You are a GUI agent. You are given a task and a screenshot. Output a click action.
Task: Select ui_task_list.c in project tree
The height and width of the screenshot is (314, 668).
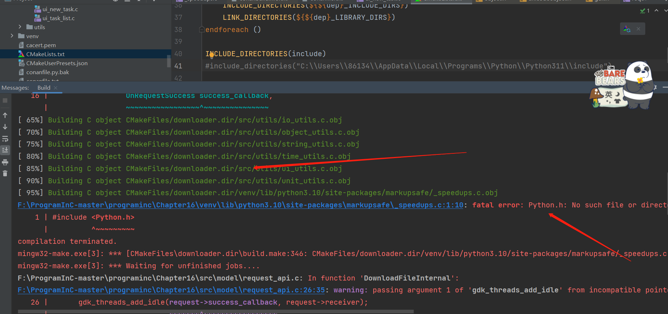(58, 18)
